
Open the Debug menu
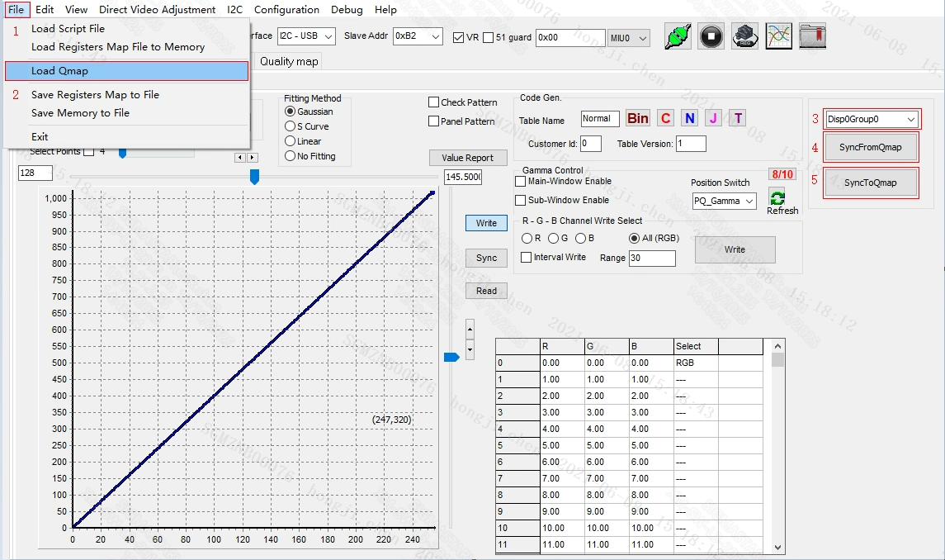(347, 10)
